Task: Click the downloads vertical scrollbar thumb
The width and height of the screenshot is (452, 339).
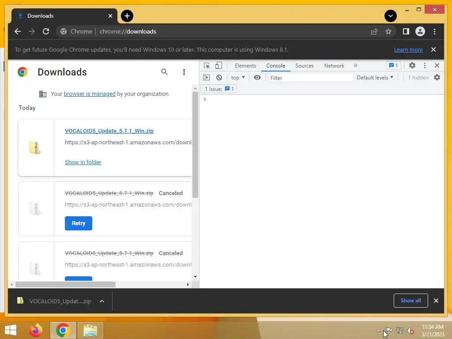Action: point(195,145)
